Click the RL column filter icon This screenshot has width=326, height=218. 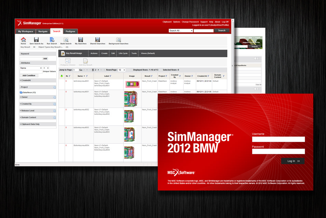pos(69,76)
